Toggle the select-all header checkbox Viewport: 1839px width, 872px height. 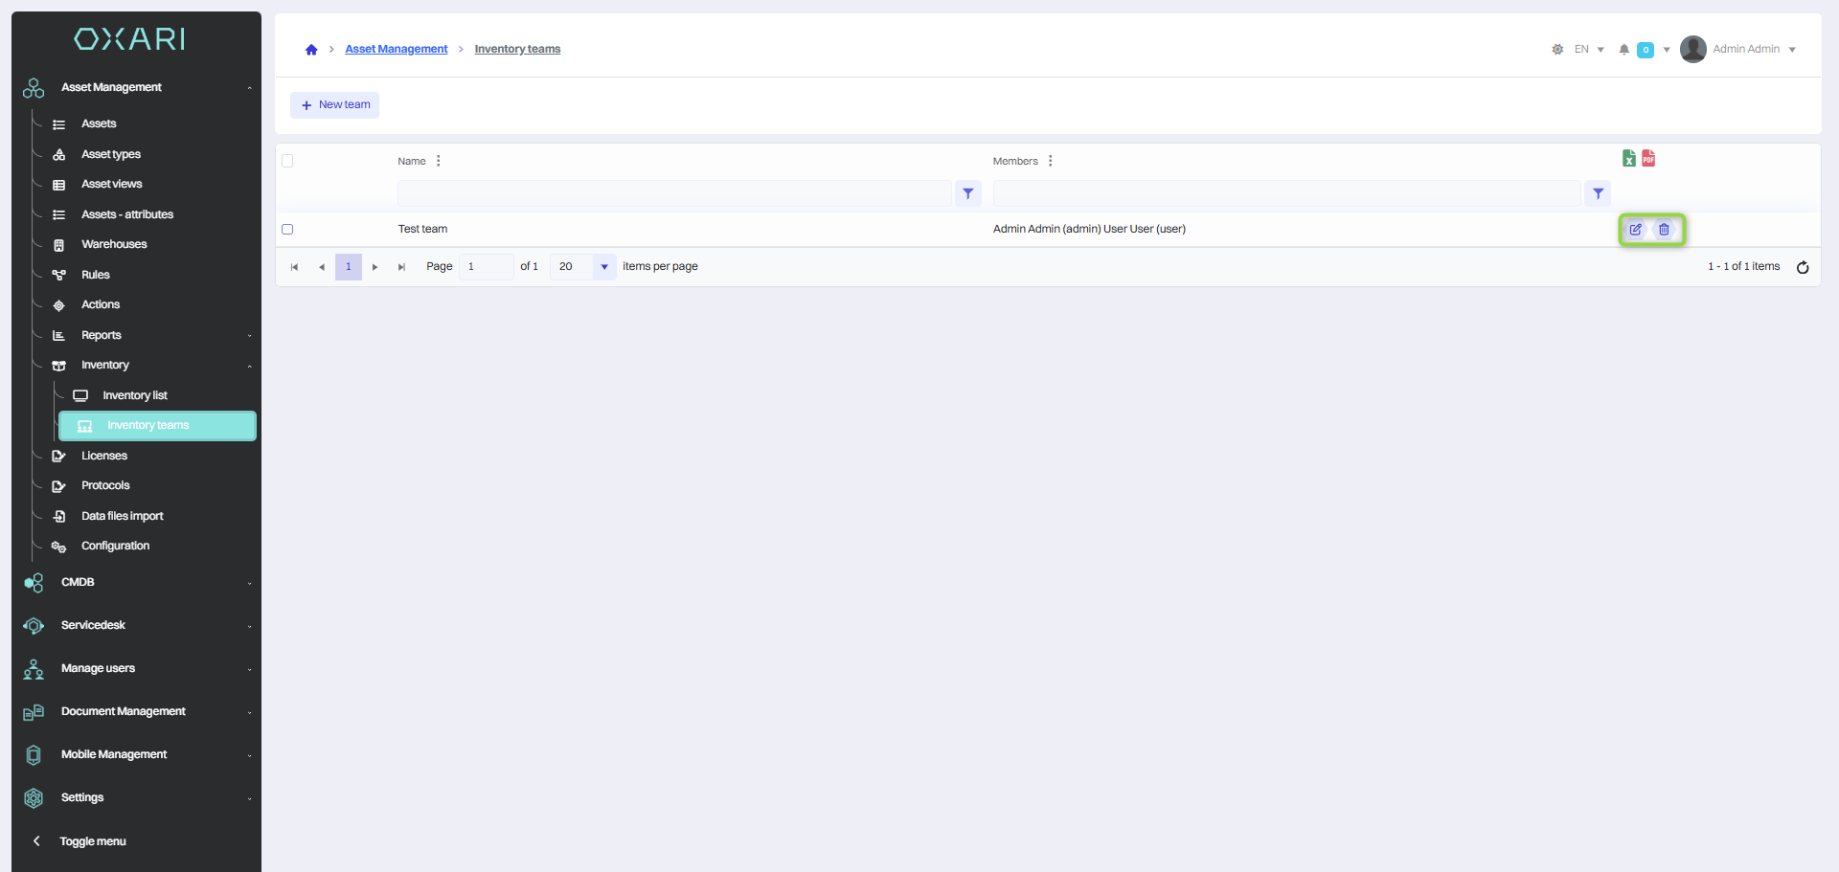click(287, 161)
